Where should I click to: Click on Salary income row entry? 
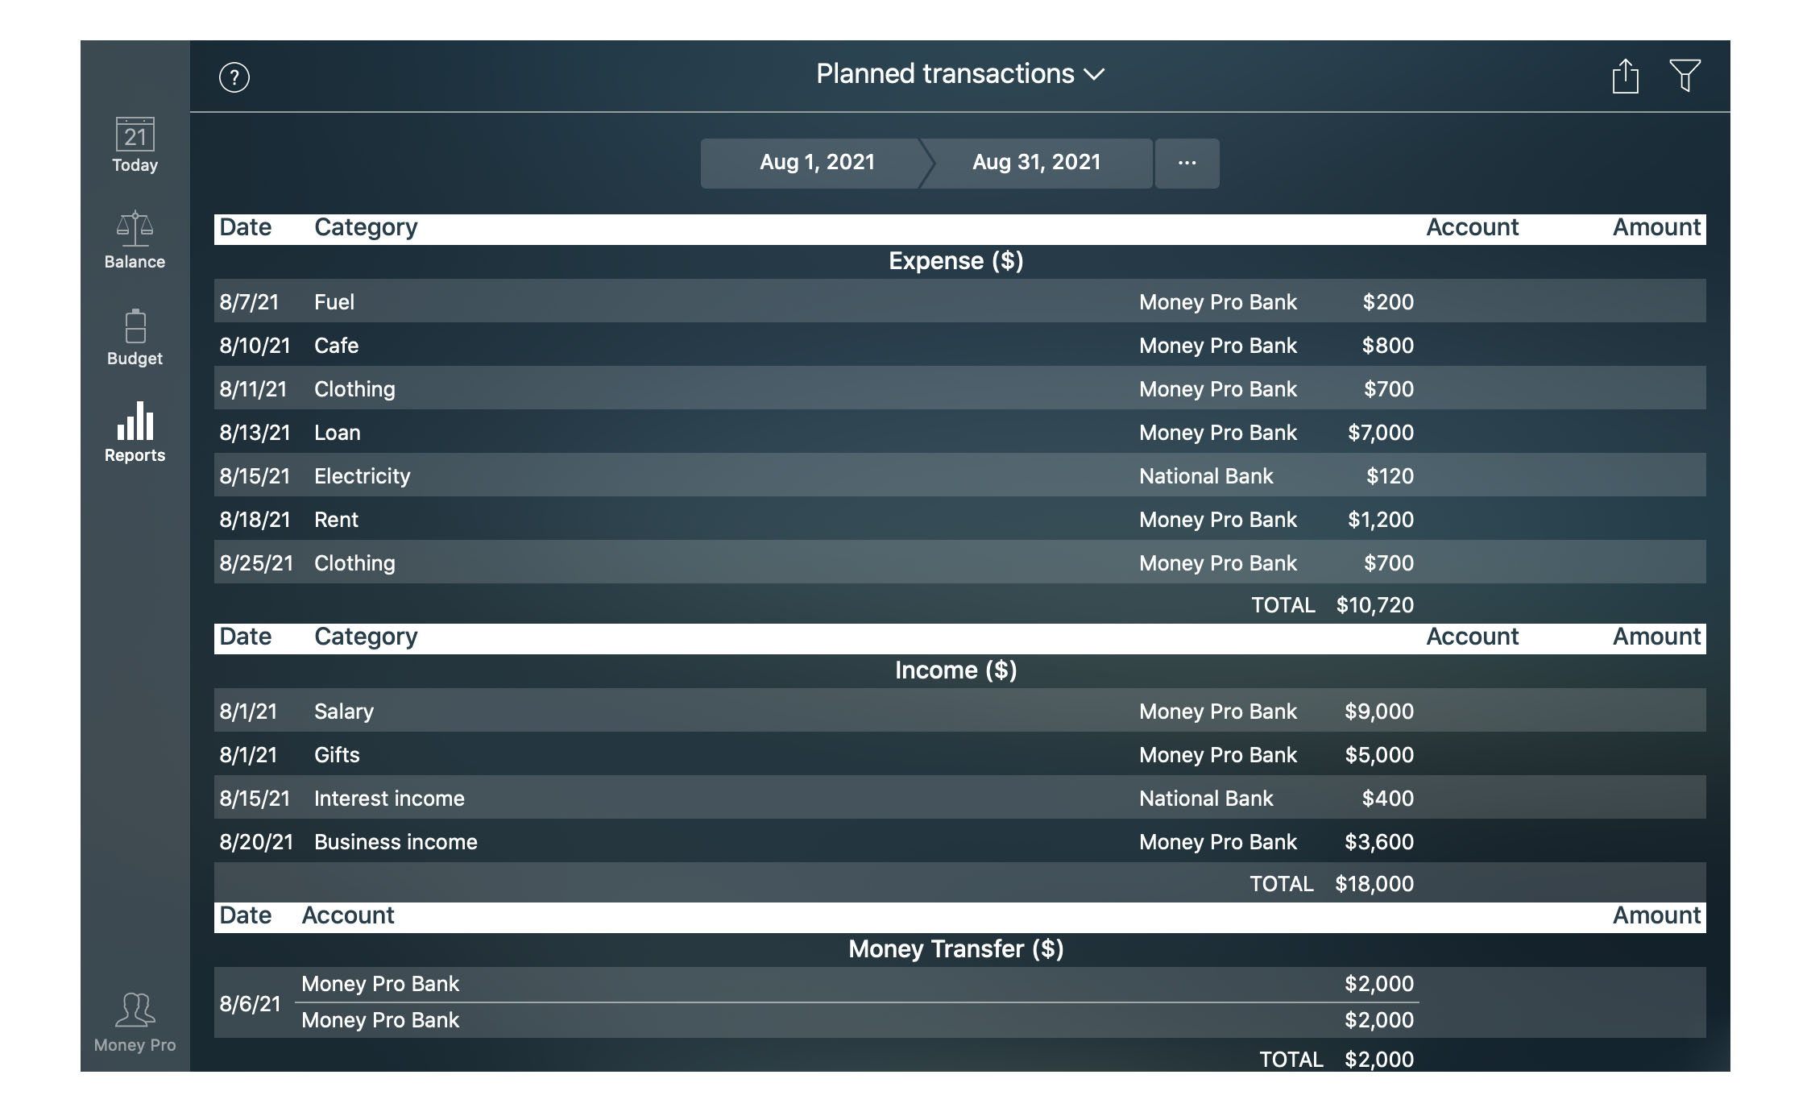(959, 709)
